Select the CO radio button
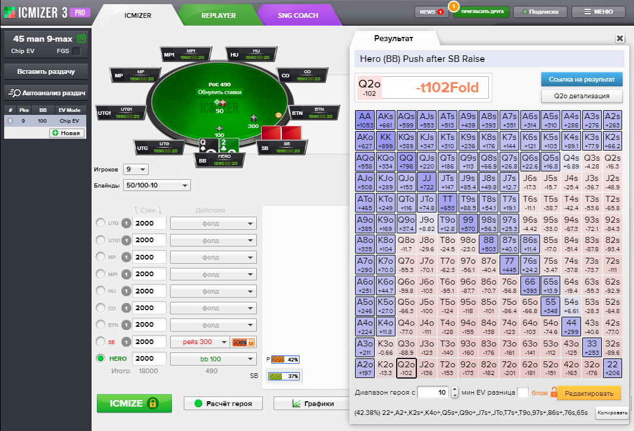The height and width of the screenshot is (431, 634). [x=101, y=308]
